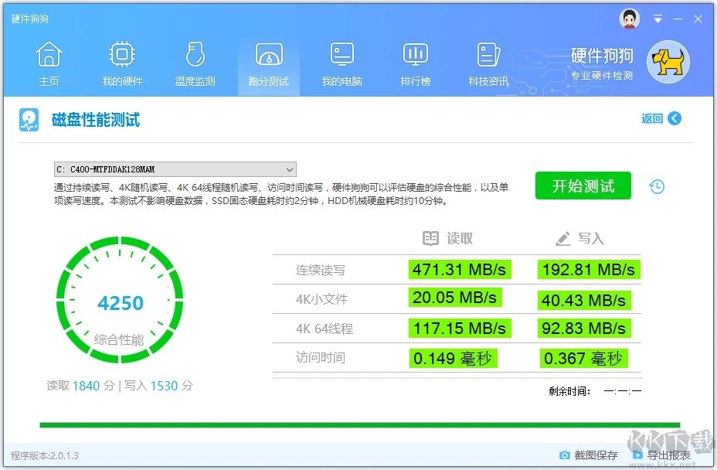Click the green 开始测试 button
The width and height of the screenshot is (717, 470).
583,186
